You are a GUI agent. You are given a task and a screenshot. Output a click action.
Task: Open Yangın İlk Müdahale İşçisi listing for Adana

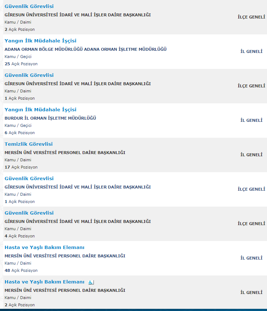pos(40,41)
